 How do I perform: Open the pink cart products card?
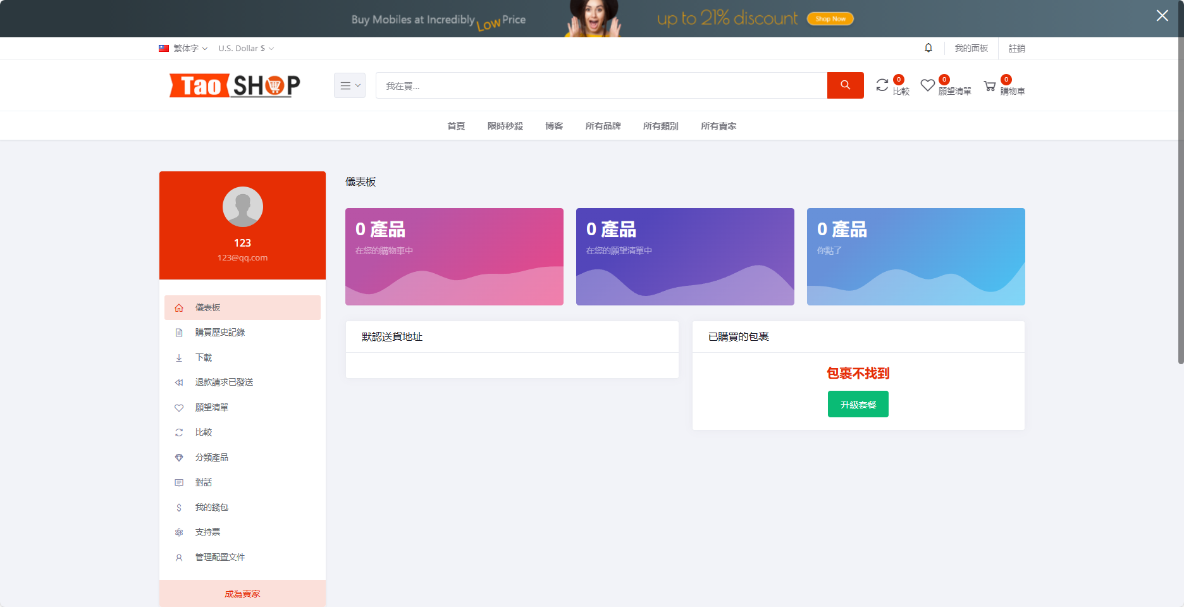(454, 257)
